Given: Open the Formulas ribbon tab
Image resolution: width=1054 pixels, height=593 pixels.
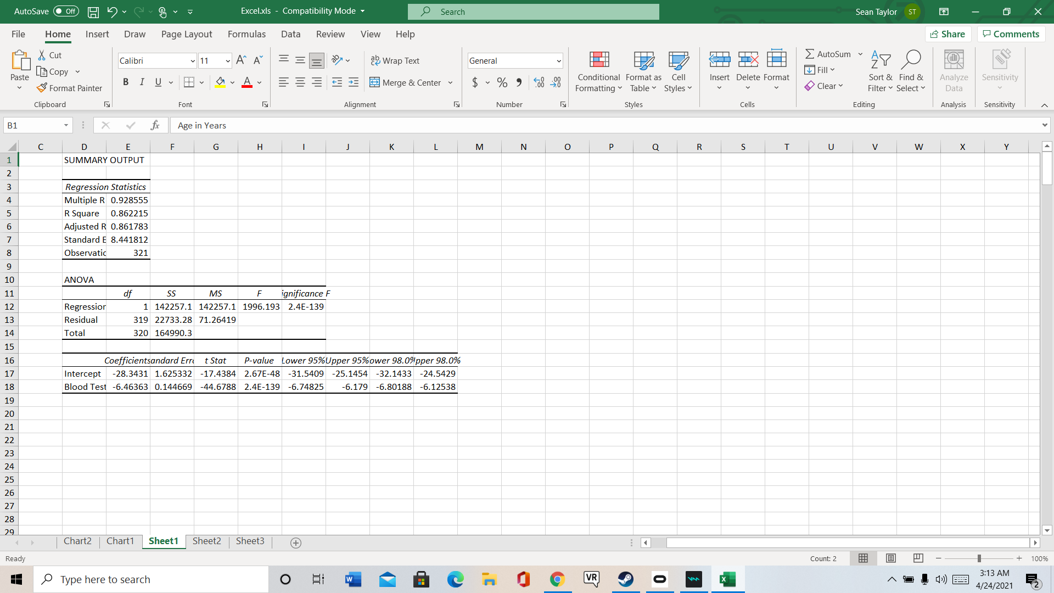Looking at the screenshot, I should click(246, 34).
